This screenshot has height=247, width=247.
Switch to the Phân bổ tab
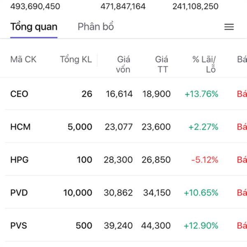tap(96, 27)
